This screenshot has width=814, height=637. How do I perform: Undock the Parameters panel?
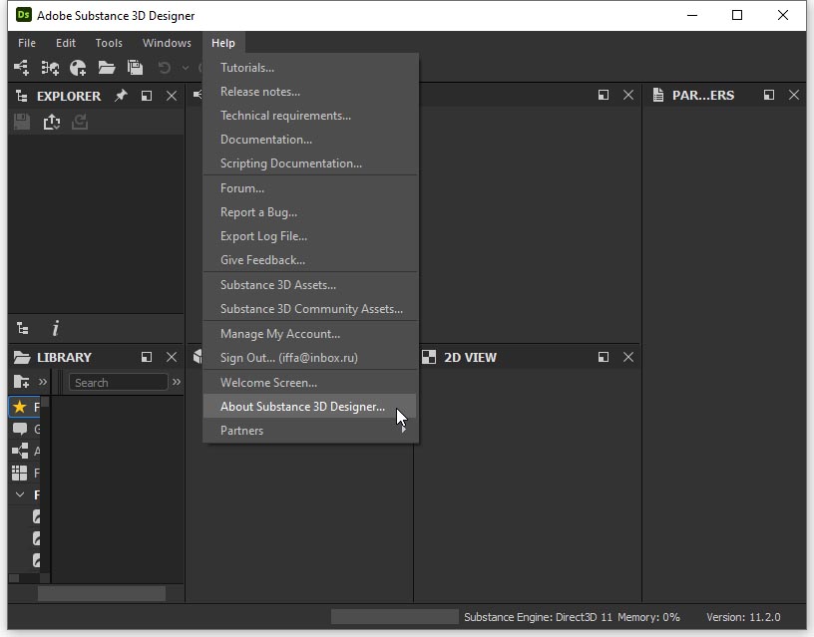point(769,95)
